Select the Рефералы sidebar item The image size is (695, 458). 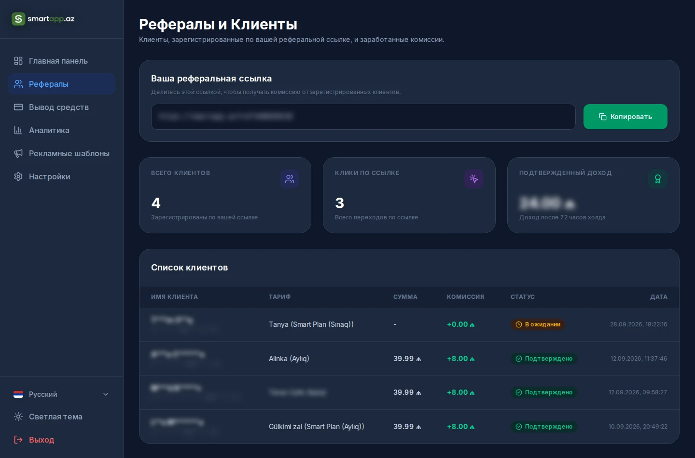[x=62, y=84]
